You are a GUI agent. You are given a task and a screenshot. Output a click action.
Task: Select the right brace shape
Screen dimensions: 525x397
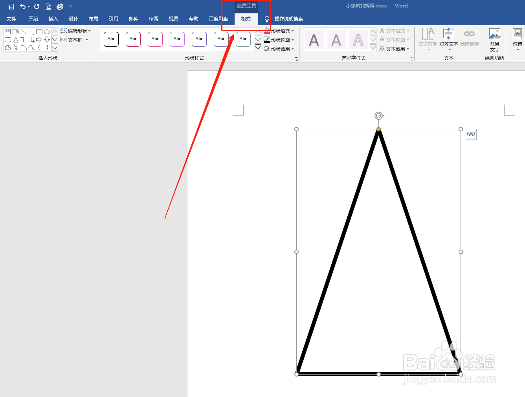click(47, 48)
